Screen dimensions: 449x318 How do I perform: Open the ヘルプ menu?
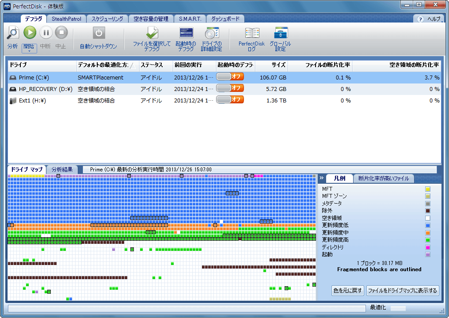coord(434,19)
